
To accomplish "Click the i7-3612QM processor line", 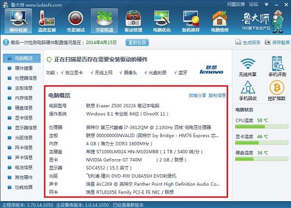I will (x=149, y=127).
